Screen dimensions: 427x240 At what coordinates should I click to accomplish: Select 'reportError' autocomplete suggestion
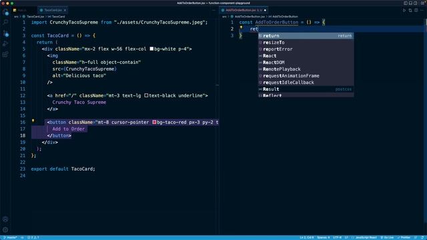pyautogui.click(x=306, y=49)
